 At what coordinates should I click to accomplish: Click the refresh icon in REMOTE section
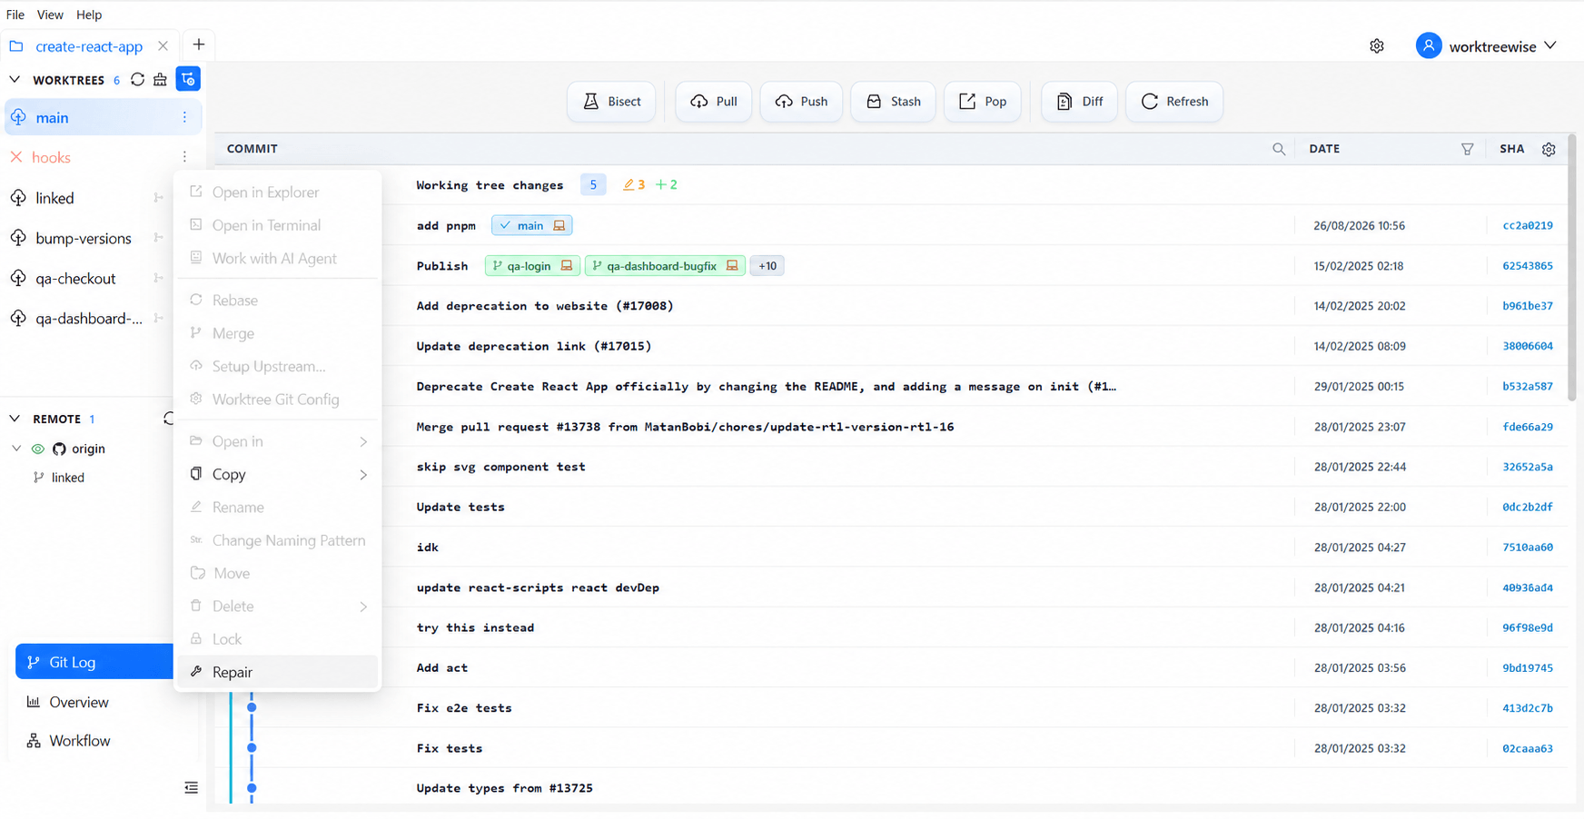point(169,419)
